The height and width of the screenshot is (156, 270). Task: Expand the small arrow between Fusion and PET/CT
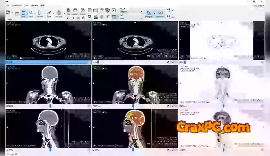click(x=154, y=14)
